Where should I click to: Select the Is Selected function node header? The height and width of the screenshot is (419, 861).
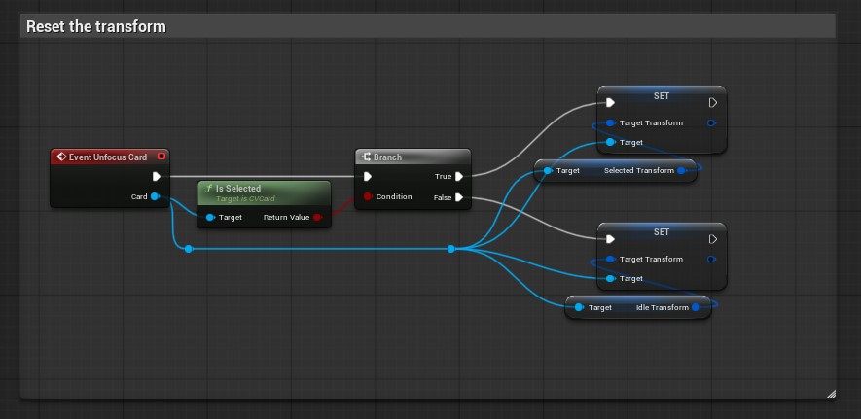point(264,192)
